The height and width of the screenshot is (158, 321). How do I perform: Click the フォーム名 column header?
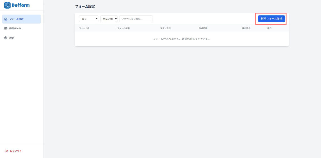84,28
